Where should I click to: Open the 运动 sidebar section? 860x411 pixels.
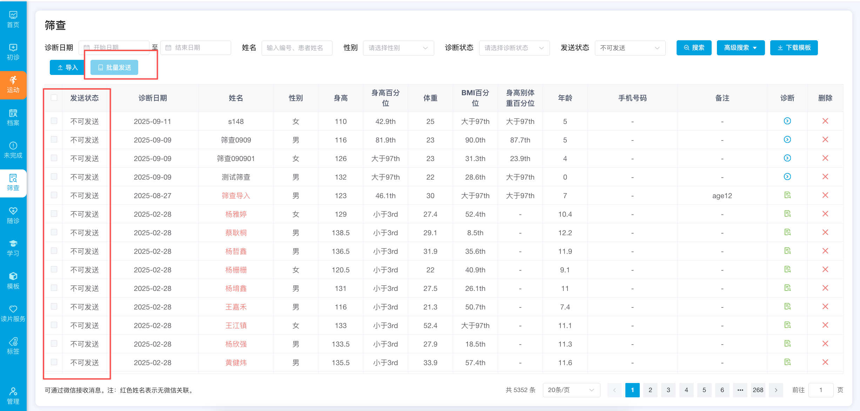13,85
